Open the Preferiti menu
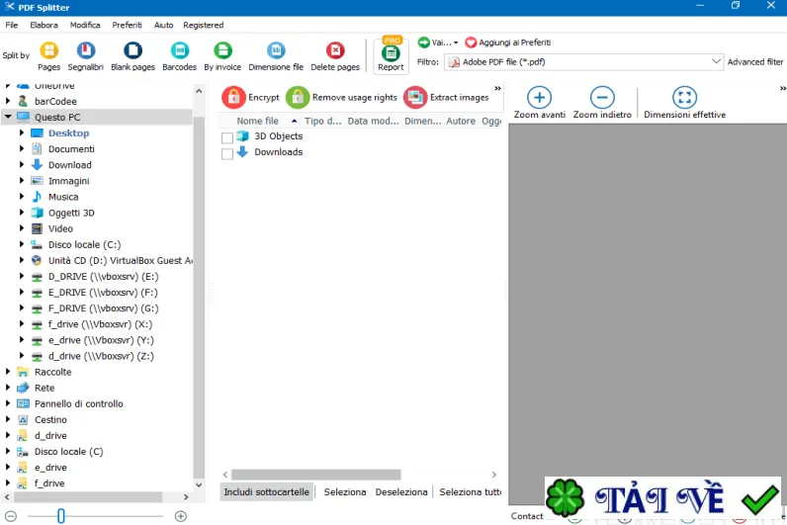 [127, 25]
